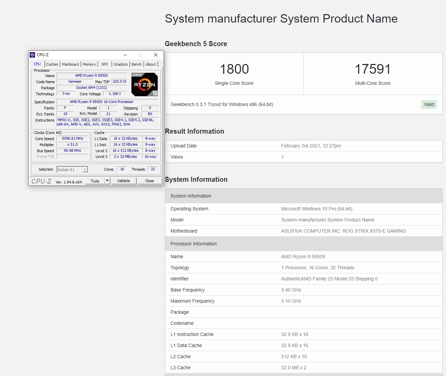
Task: Click the processor Name field AMD Ryzen 9 5950X
Action: 92,75
